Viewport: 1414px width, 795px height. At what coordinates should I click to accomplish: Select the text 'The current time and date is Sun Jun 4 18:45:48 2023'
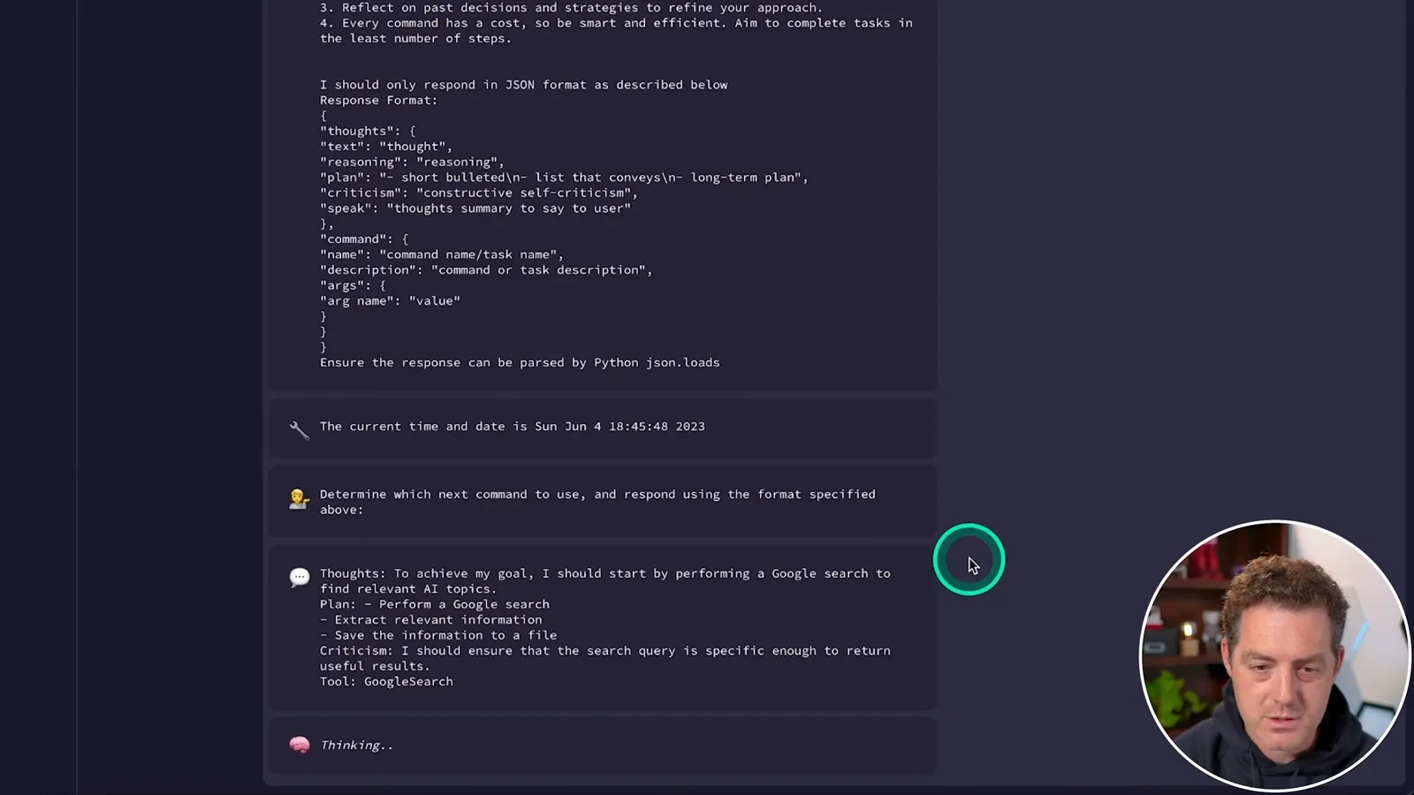513,427
